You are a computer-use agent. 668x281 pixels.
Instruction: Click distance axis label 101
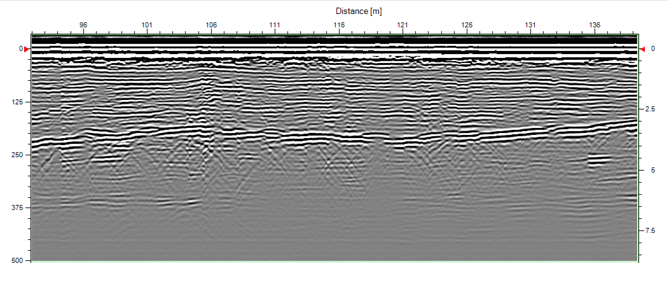147,25
